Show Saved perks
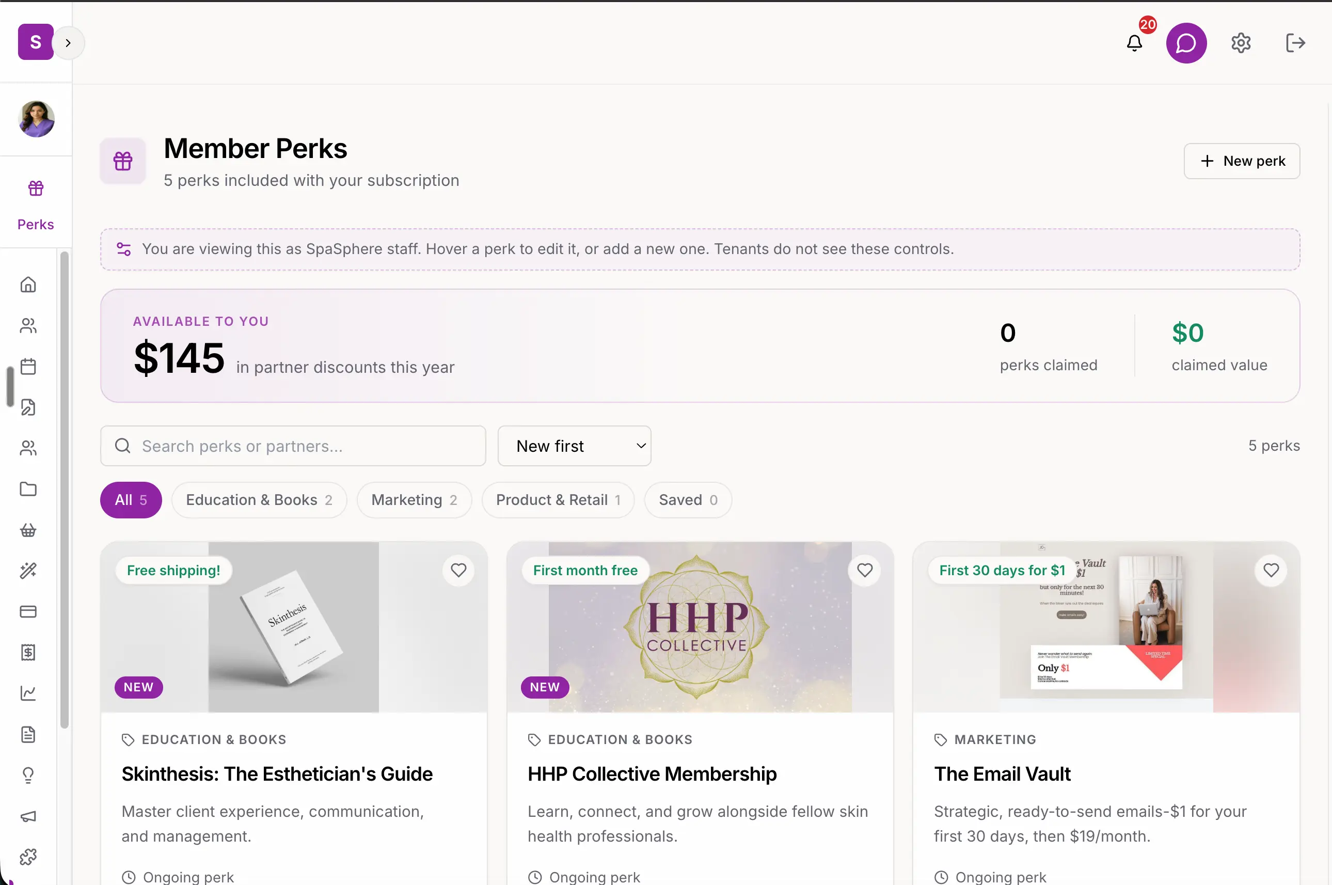The image size is (1332, 885). pos(688,500)
